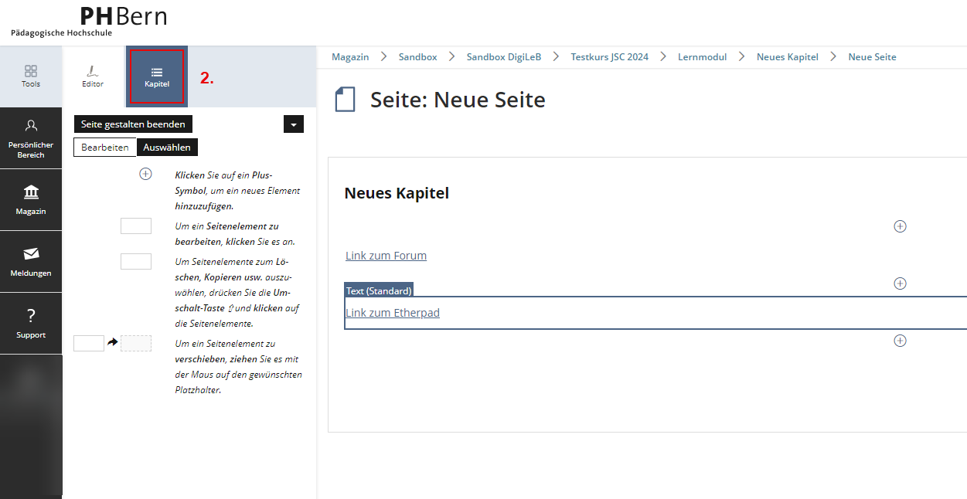Click plus icon between Forum and Etherpad

[x=900, y=283]
